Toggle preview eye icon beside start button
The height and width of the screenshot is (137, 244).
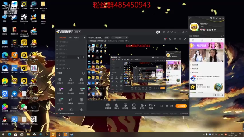click(167, 106)
